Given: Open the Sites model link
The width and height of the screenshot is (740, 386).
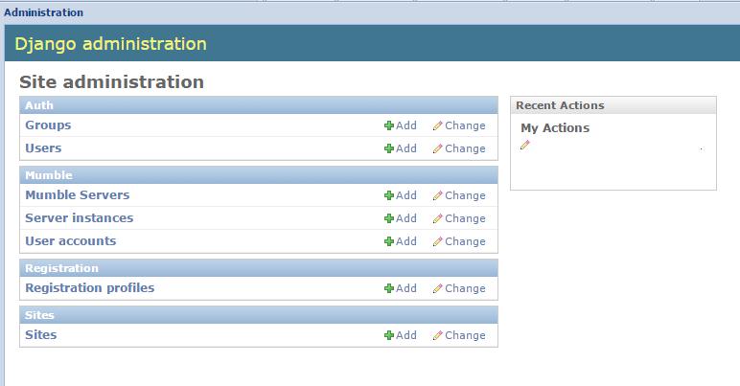Looking at the screenshot, I should coord(41,335).
